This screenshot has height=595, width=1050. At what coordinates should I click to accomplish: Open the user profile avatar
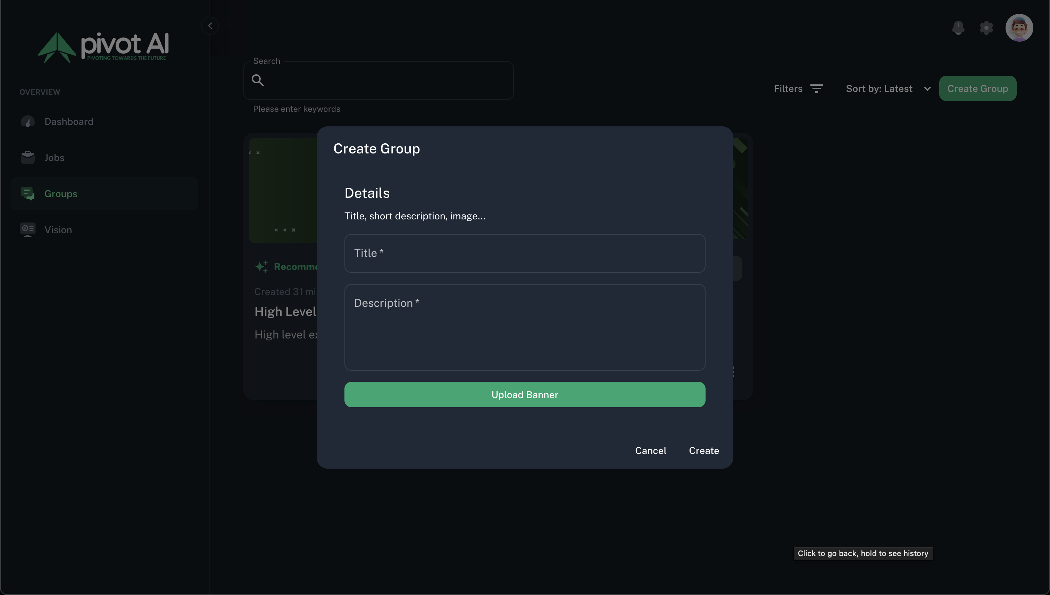click(1019, 28)
